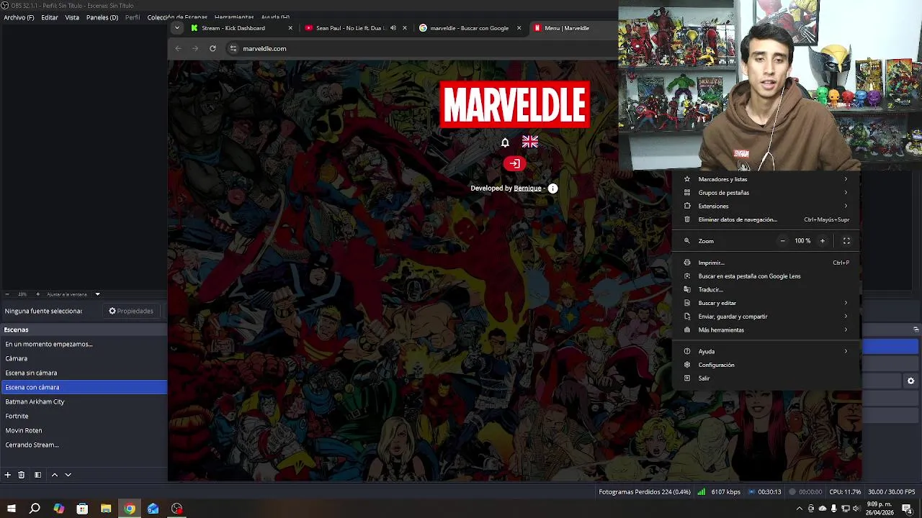This screenshot has height=518, width=922.
Task: Expand the 'Grupos de pestañas' submenu
Action: tap(766, 193)
